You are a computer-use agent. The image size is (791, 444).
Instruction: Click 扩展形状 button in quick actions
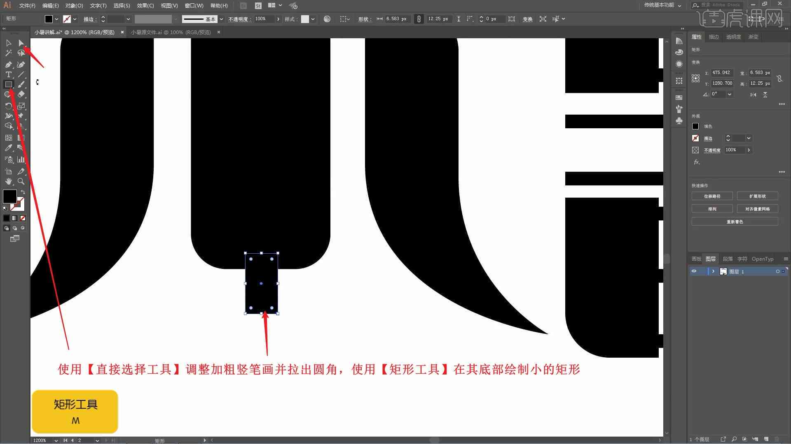click(757, 196)
